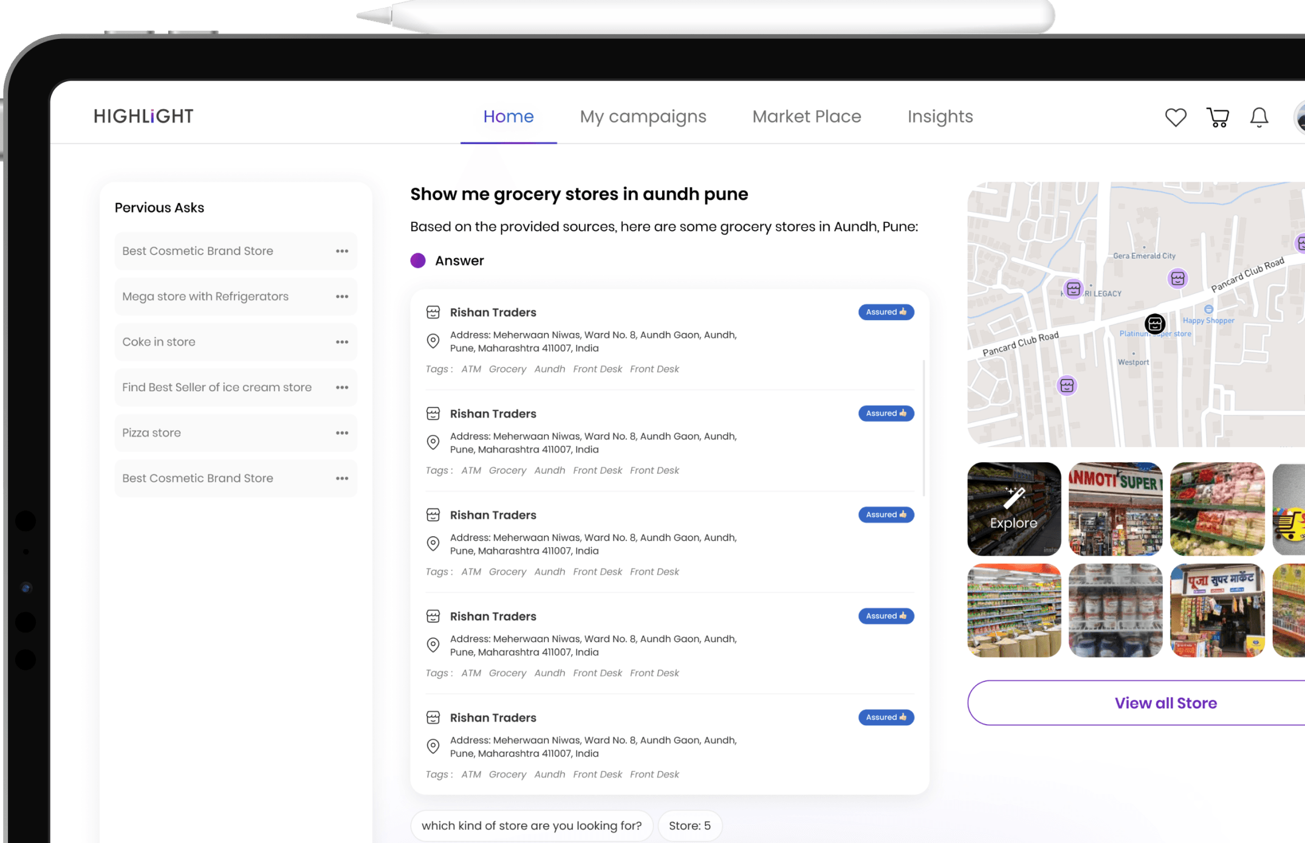Open options for Mega store with Refrigerators
Screen dimensions: 1305x843
pos(342,296)
